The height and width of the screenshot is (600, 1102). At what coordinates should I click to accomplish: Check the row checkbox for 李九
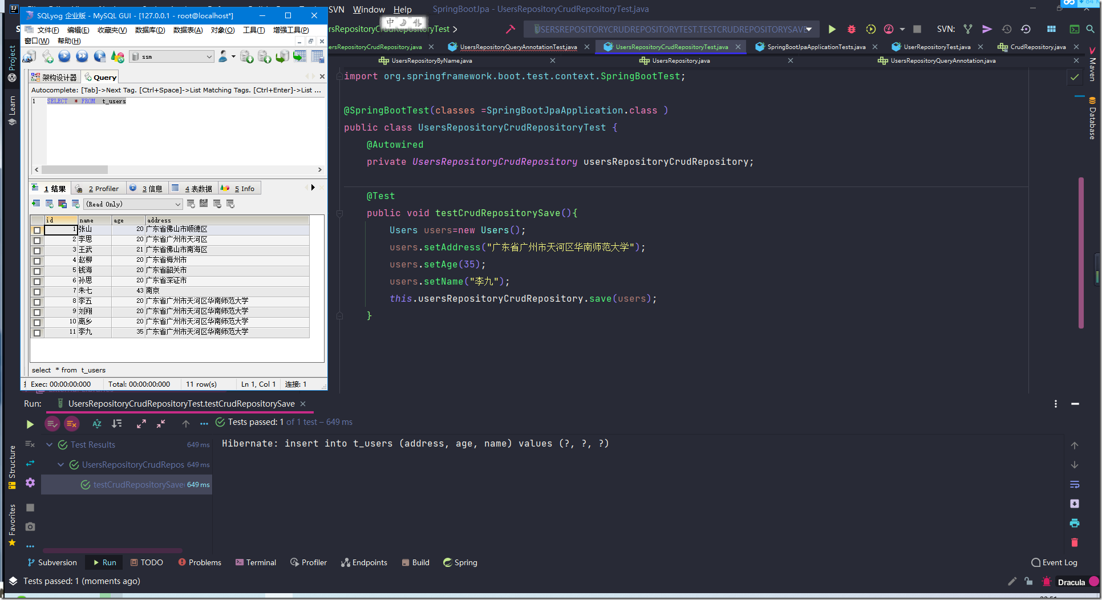[x=37, y=333]
